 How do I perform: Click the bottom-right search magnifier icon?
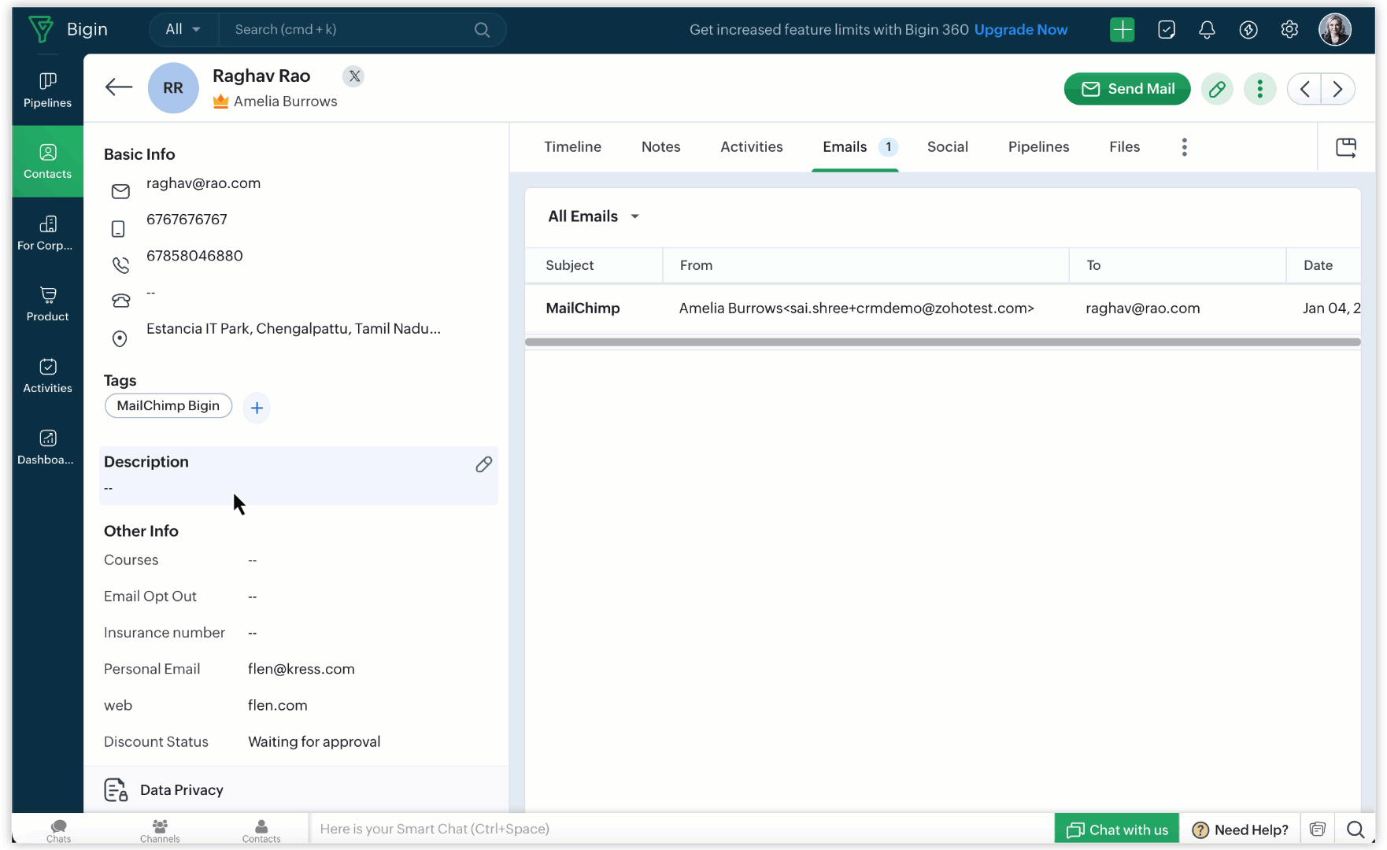1356,830
